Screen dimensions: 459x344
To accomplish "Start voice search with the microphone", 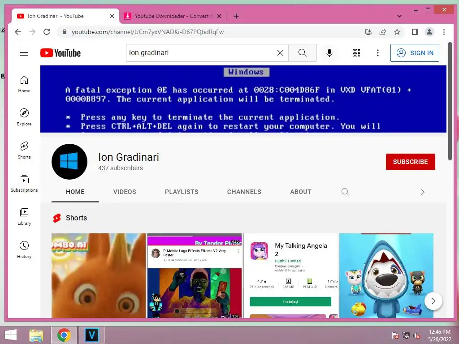I will tap(329, 53).
